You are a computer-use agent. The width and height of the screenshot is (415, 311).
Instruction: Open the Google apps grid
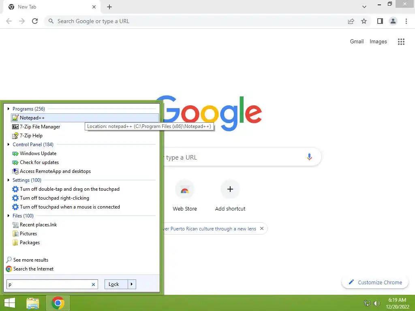pos(401,42)
